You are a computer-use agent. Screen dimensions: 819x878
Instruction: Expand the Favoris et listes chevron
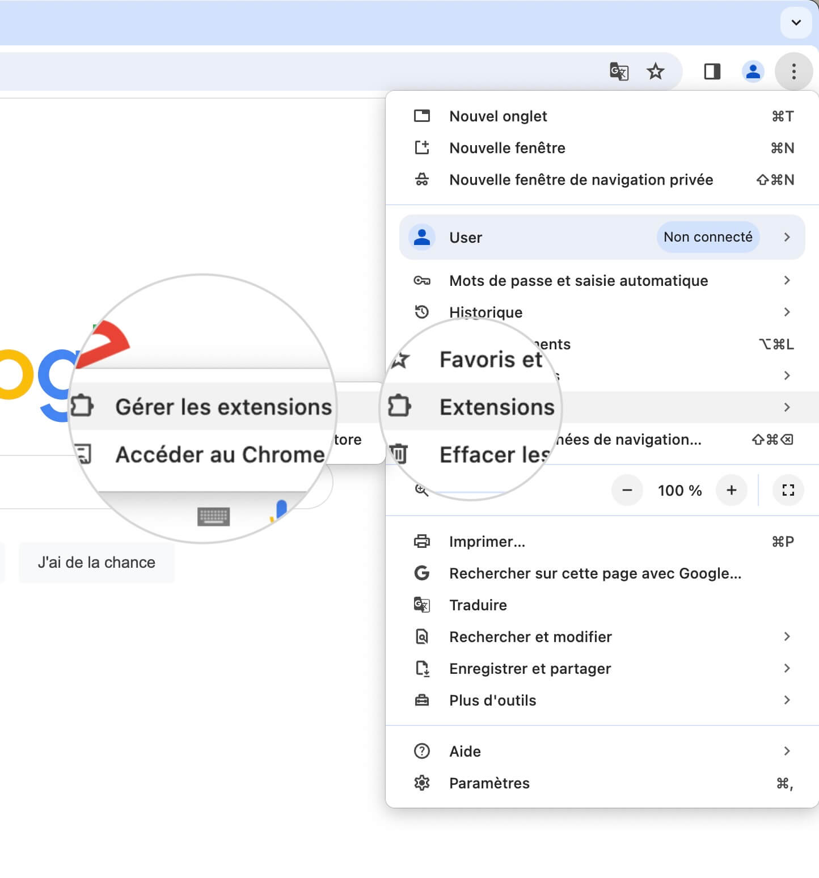pyautogui.click(x=787, y=375)
